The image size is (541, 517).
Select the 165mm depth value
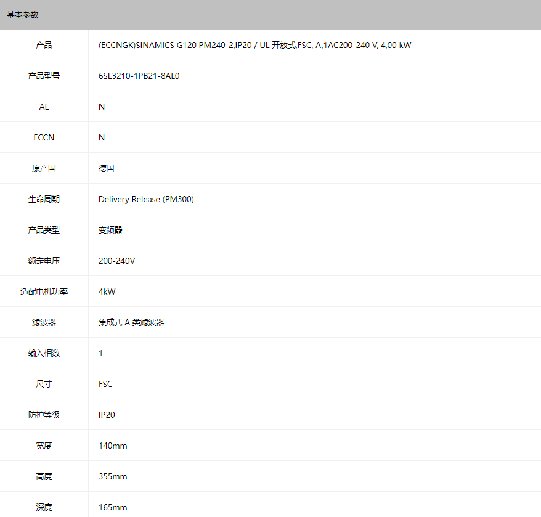113,507
